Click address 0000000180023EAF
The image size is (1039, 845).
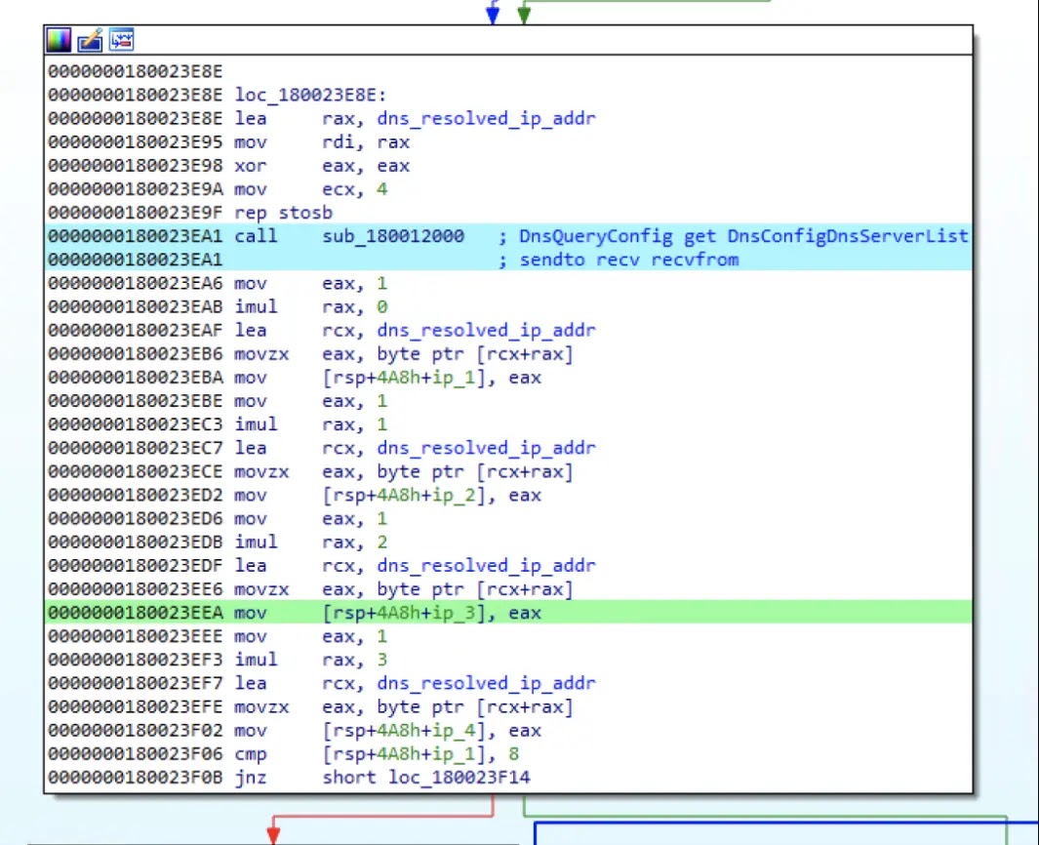coord(136,330)
